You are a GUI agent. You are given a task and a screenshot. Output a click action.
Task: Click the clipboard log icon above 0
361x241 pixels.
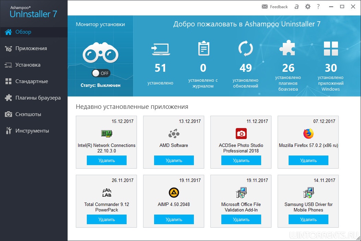point(204,48)
